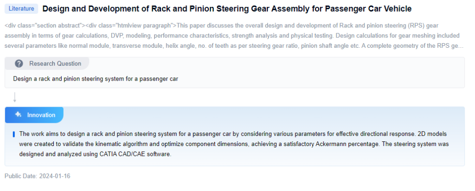Click the 'CATIA CAD/CAE software' phrase
This screenshot has width=475, height=191.
135,154
